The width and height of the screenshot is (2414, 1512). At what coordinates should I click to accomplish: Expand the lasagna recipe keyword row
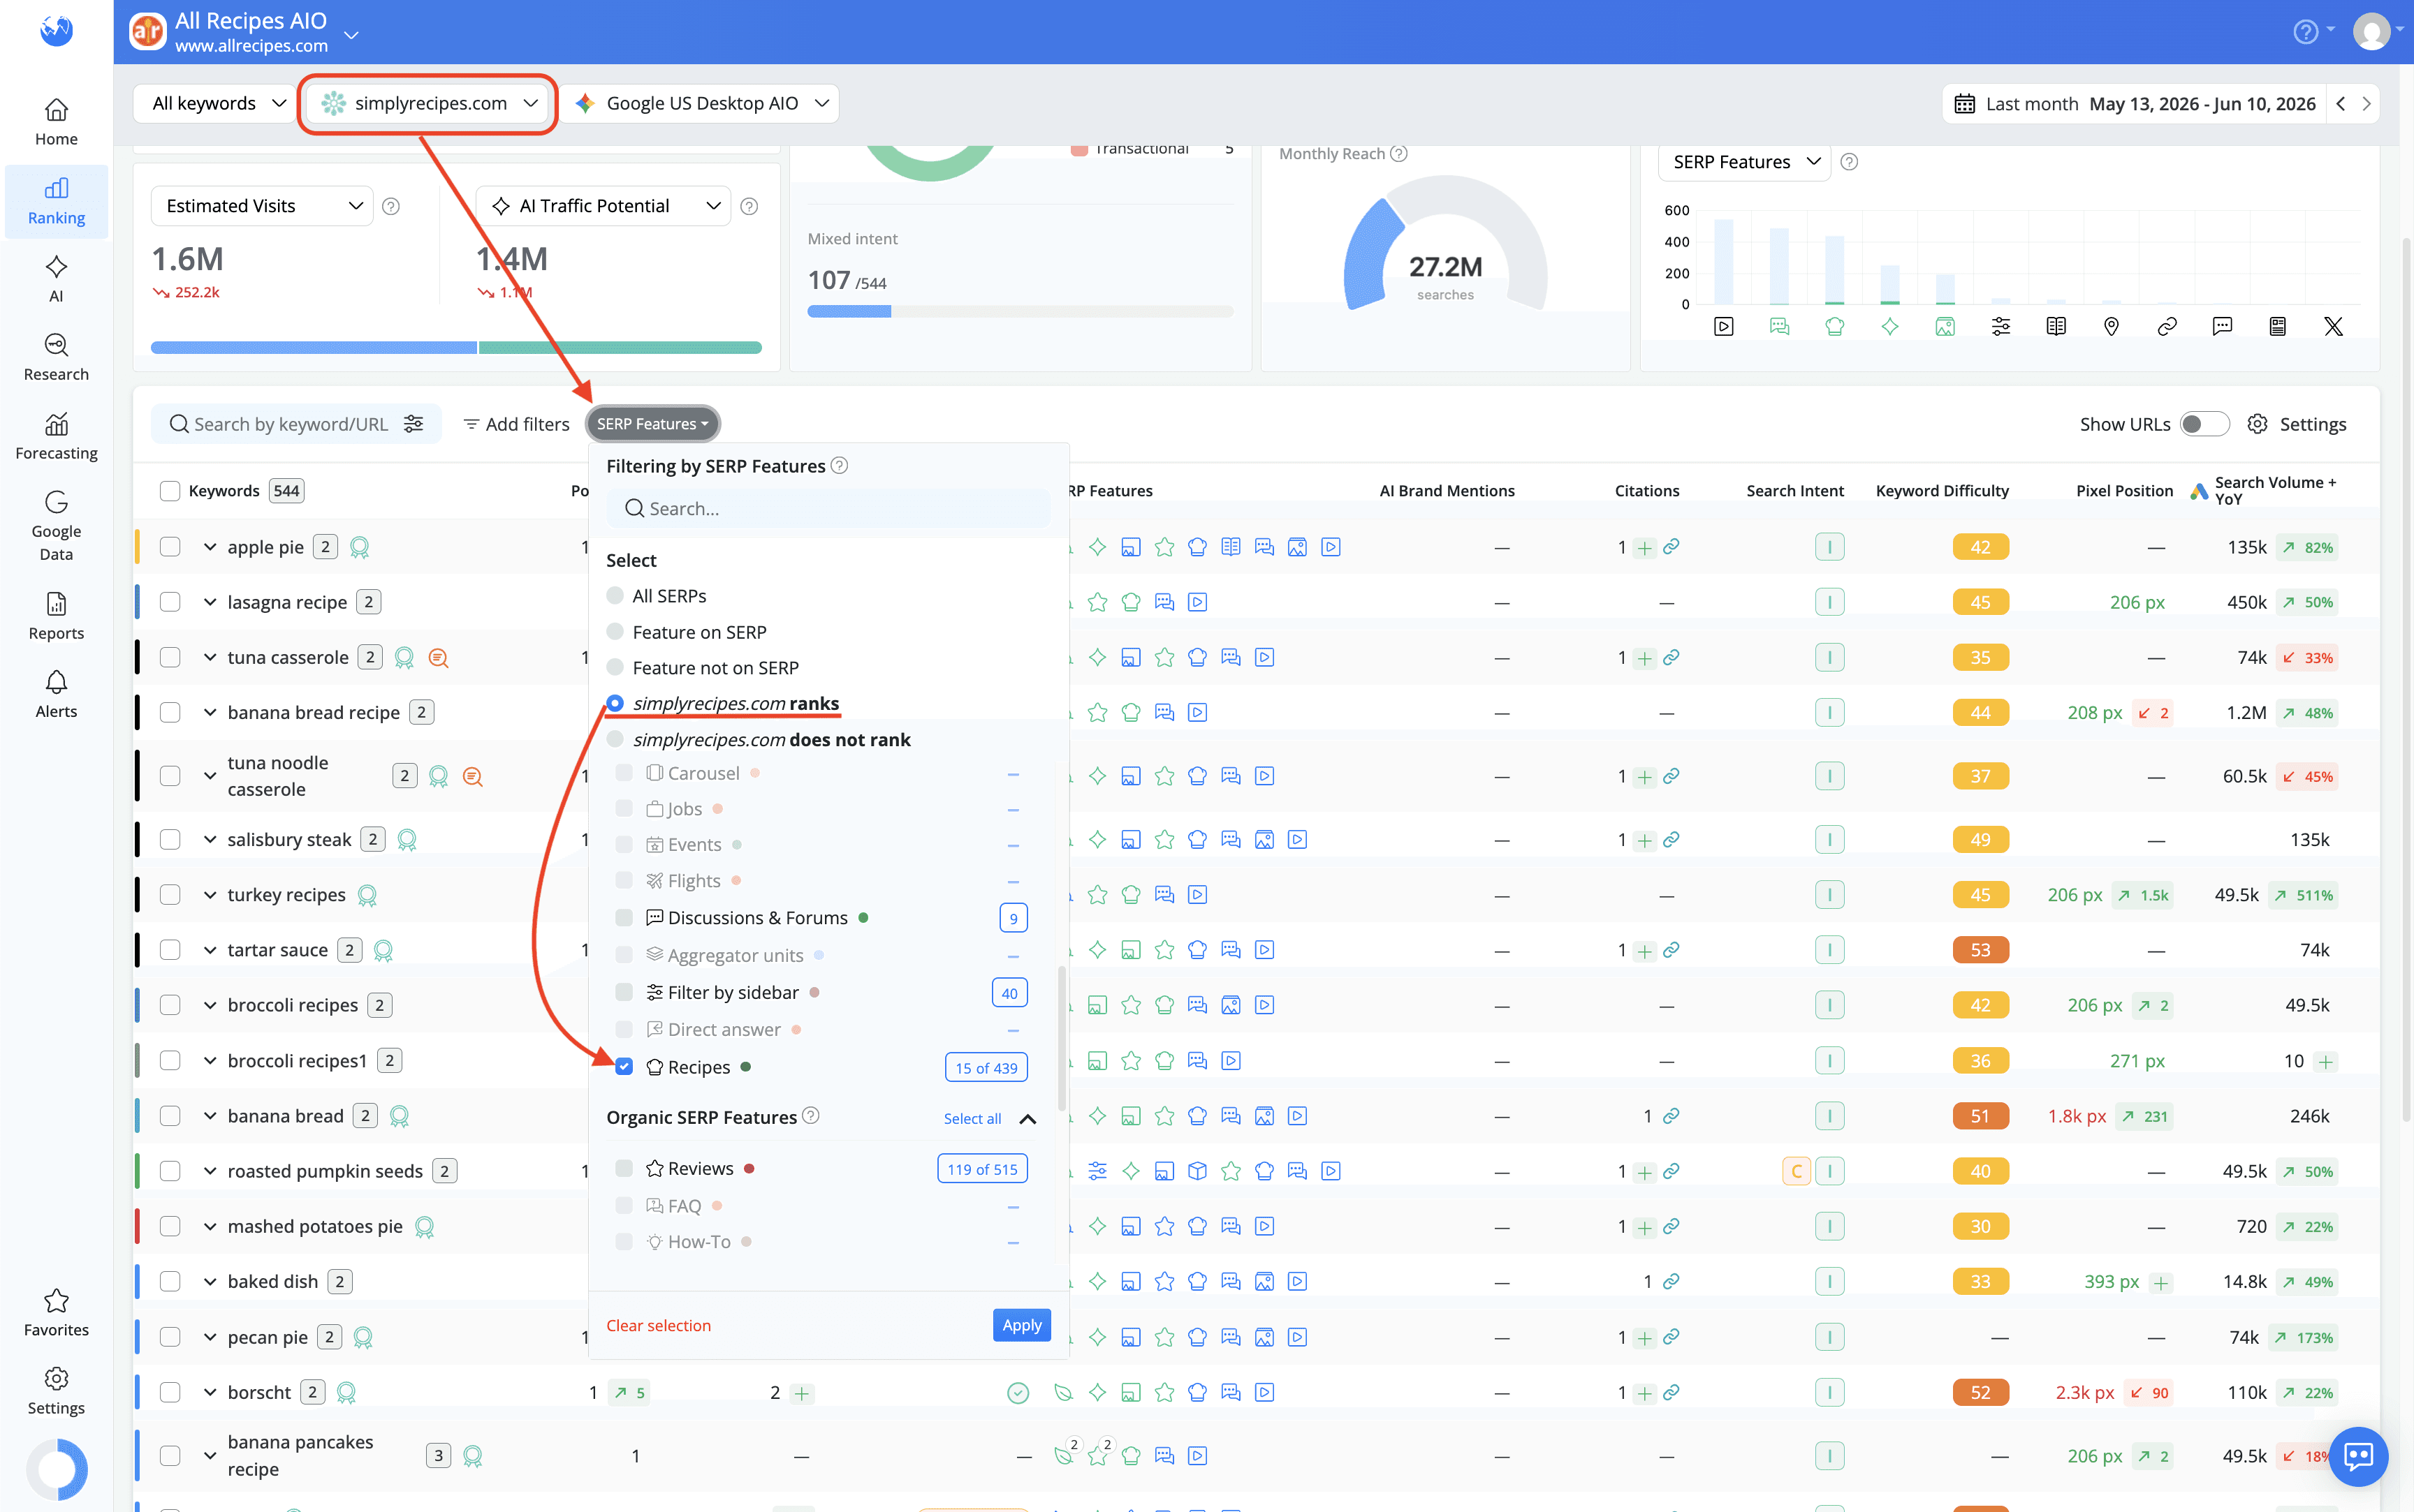pyautogui.click(x=210, y=602)
